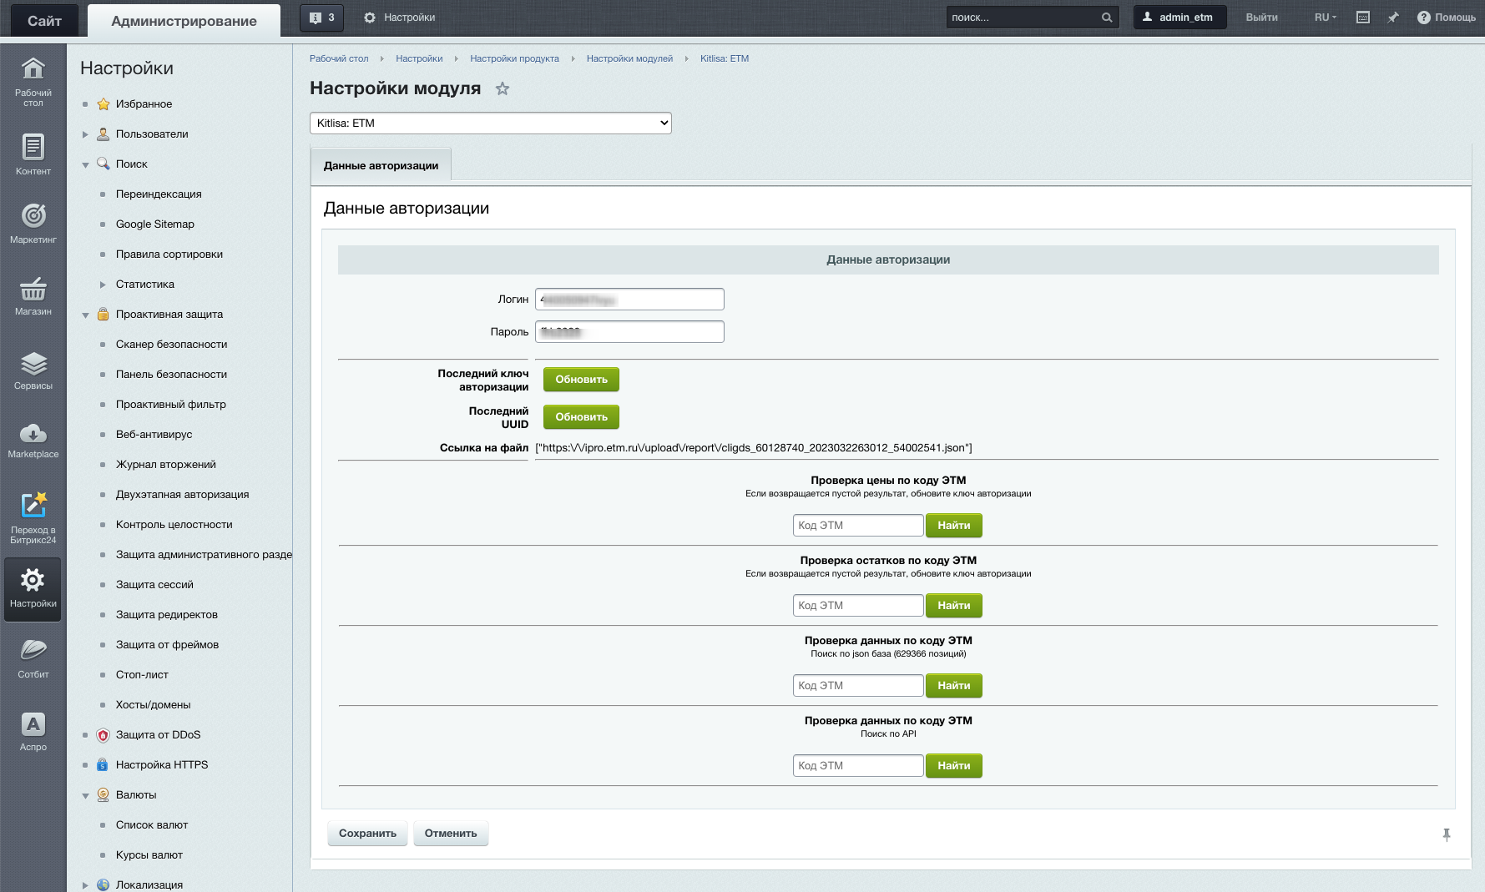
Task: Open the Marketplace cloud section
Action: [33, 441]
